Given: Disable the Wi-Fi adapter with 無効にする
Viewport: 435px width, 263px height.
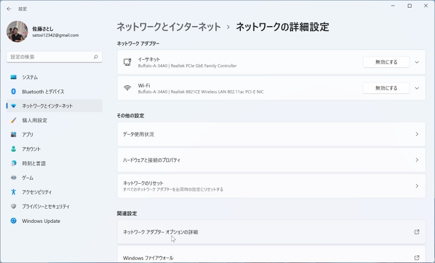Looking at the screenshot, I should 386,88.
